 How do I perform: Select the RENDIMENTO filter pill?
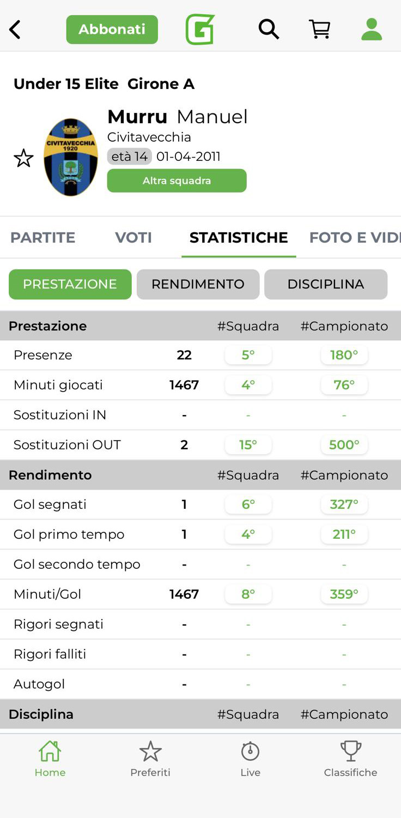pos(198,284)
